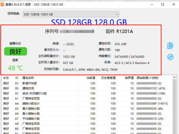Select the 擦除计数总计 row
Viewport: 179px width, 134px height.
(87, 104)
